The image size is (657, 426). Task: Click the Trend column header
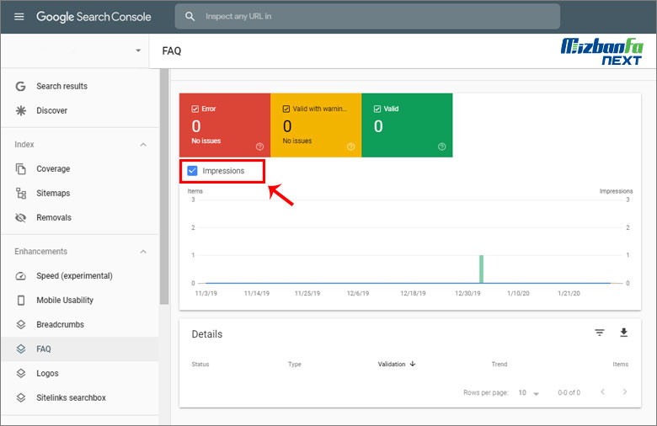[499, 364]
